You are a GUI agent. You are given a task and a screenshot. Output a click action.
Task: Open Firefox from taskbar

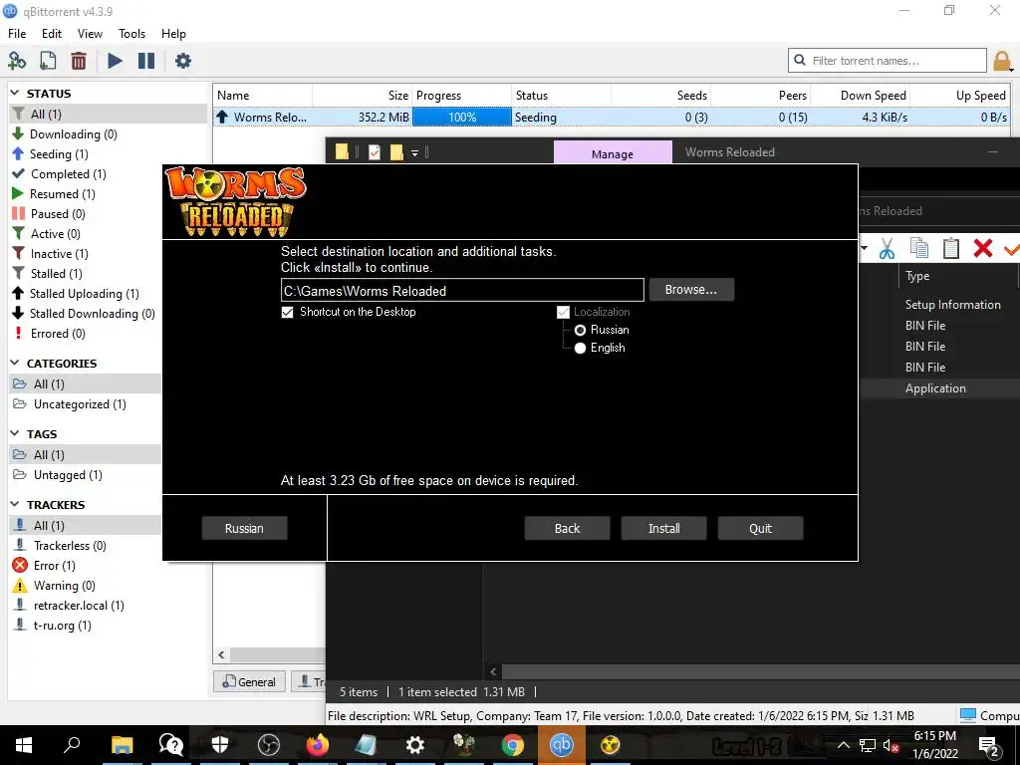click(318, 745)
